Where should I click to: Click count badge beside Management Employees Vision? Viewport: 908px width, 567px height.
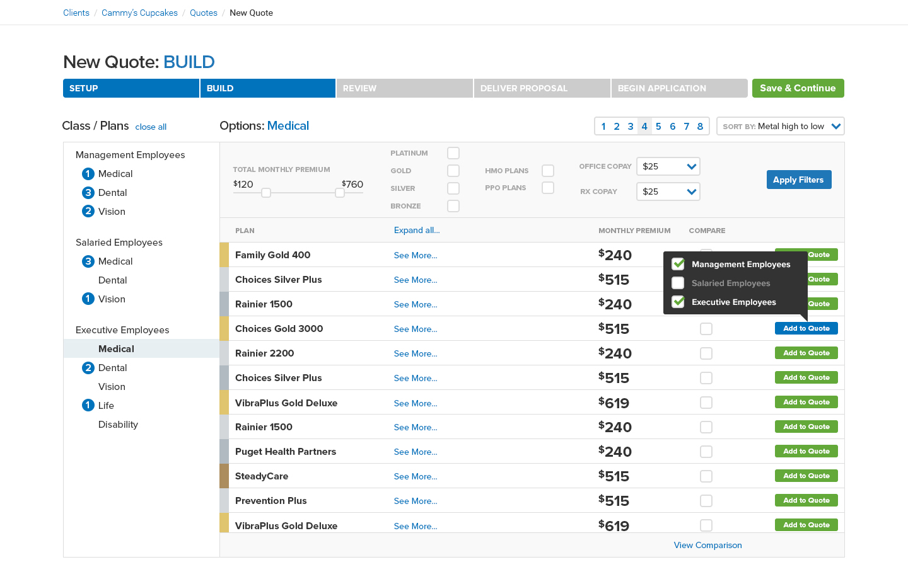click(x=88, y=212)
